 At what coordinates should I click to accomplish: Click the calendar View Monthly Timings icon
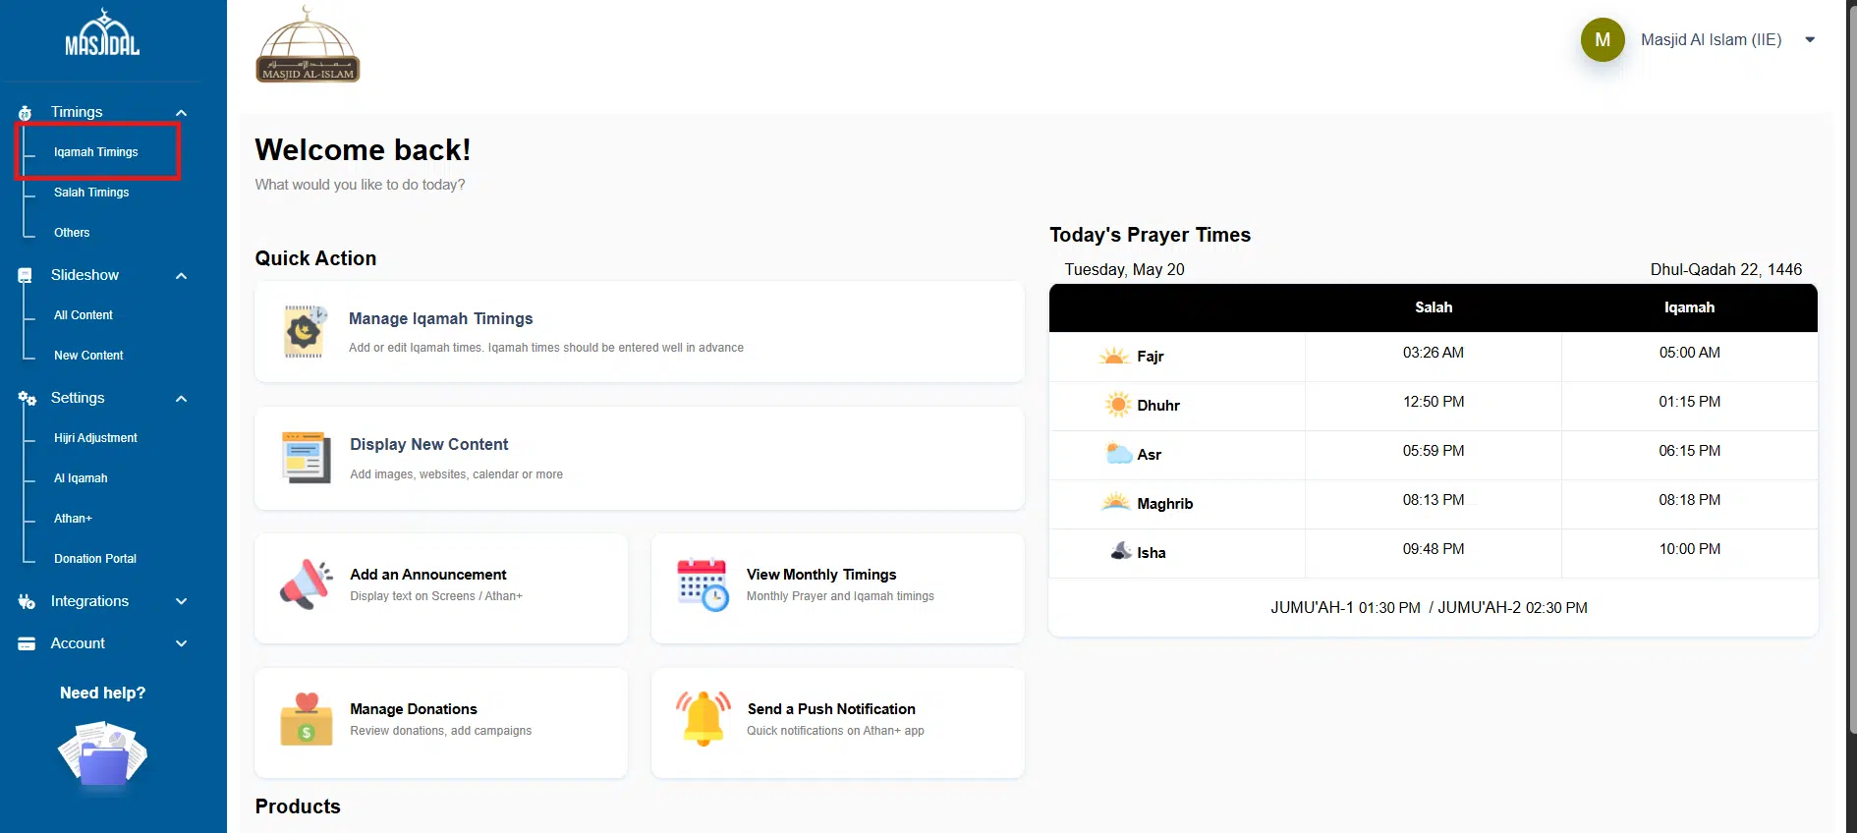(703, 584)
